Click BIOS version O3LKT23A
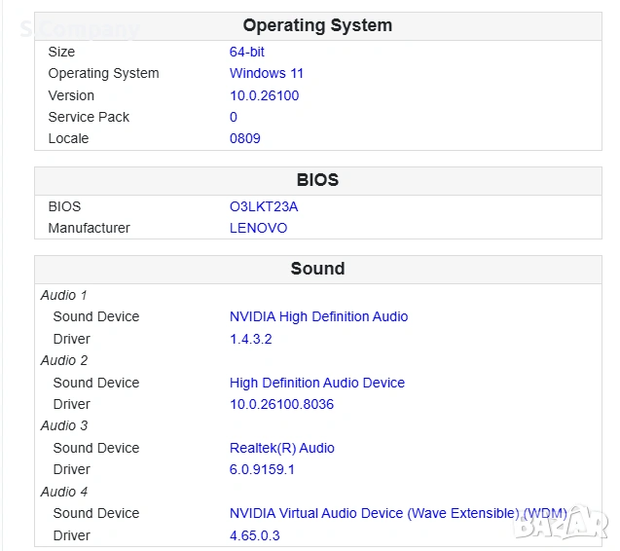Screen dimensions: 620x551 pyautogui.click(x=263, y=206)
